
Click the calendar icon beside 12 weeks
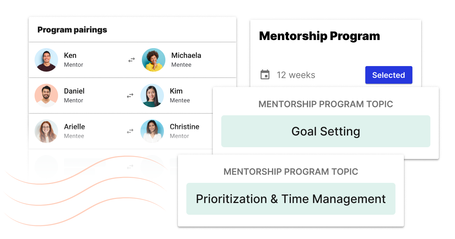coord(265,75)
